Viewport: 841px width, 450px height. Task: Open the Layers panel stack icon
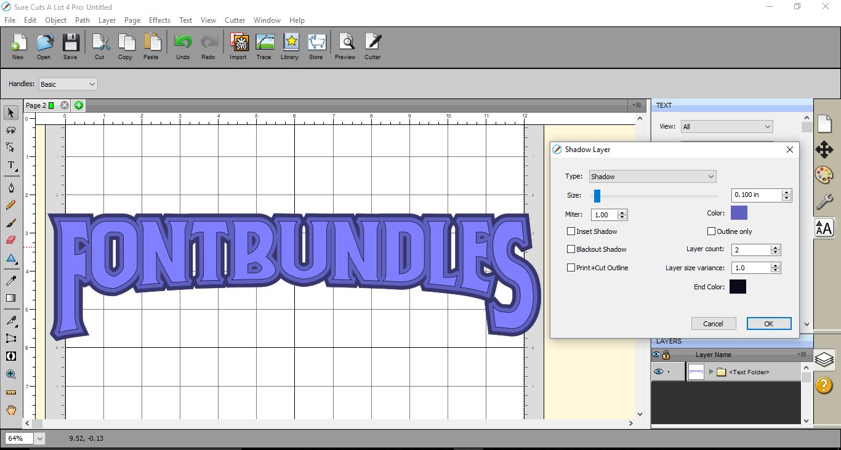click(x=824, y=359)
